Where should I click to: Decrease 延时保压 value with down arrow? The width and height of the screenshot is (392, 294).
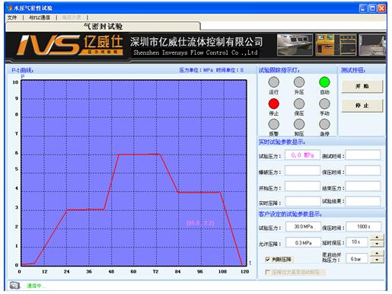[377, 244]
